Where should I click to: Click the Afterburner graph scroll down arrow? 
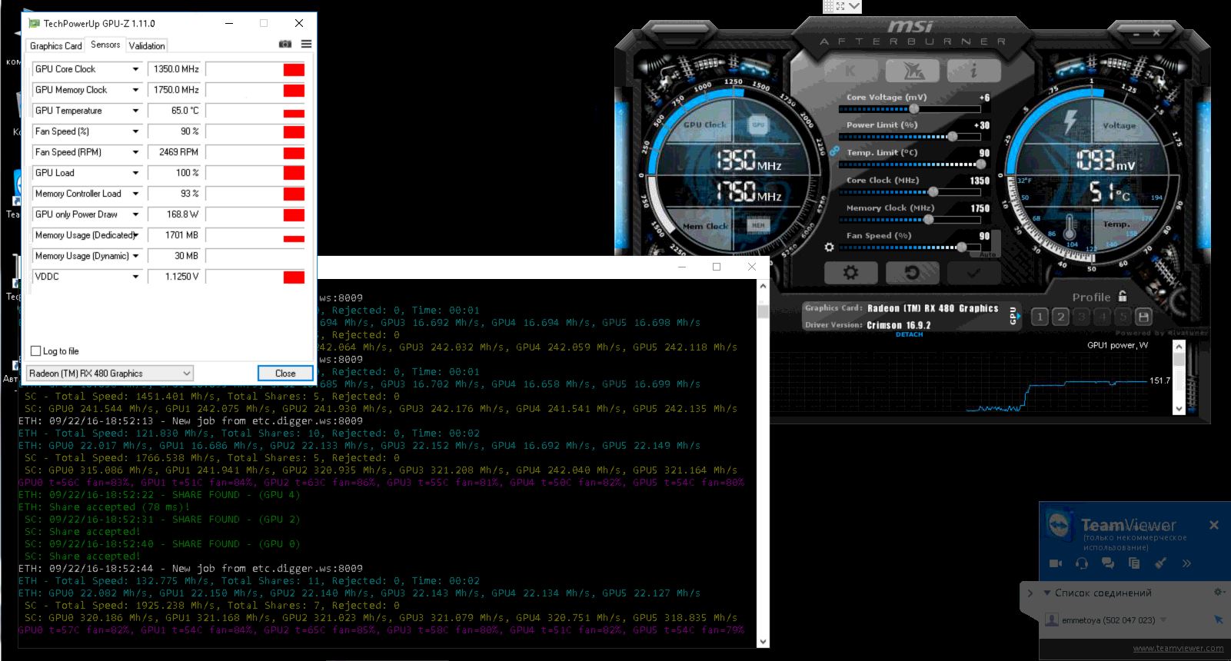(x=1179, y=409)
